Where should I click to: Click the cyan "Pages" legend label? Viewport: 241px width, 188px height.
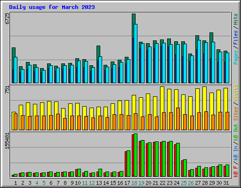click(x=236, y=57)
